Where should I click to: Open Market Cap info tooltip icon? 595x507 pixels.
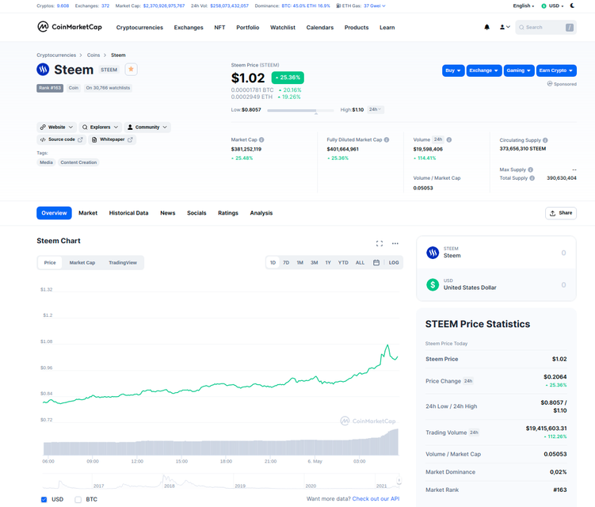(261, 139)
